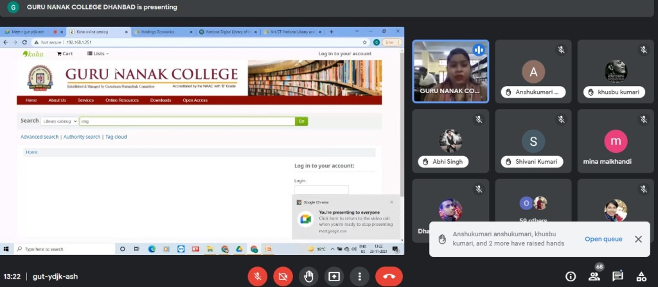The height and width of the screenshot is (287, 658).
Task: Select mina malkhandi participant tile
Action: [x=616, y=141]
